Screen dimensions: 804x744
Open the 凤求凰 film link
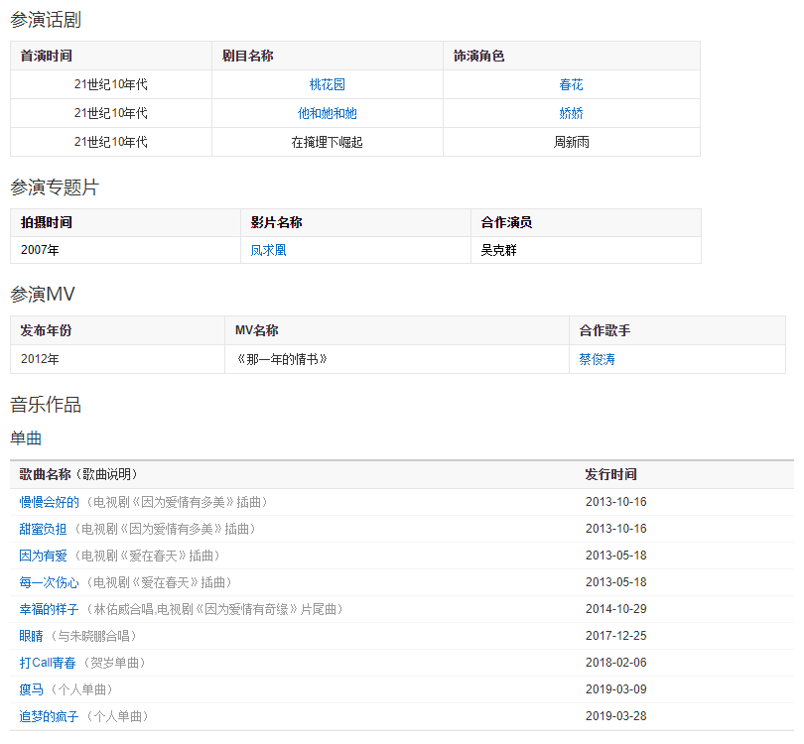[268, 251]
